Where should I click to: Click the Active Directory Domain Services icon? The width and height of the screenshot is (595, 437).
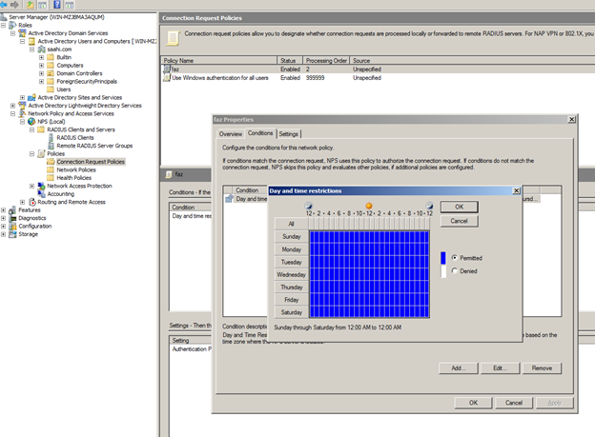[22, 33]
